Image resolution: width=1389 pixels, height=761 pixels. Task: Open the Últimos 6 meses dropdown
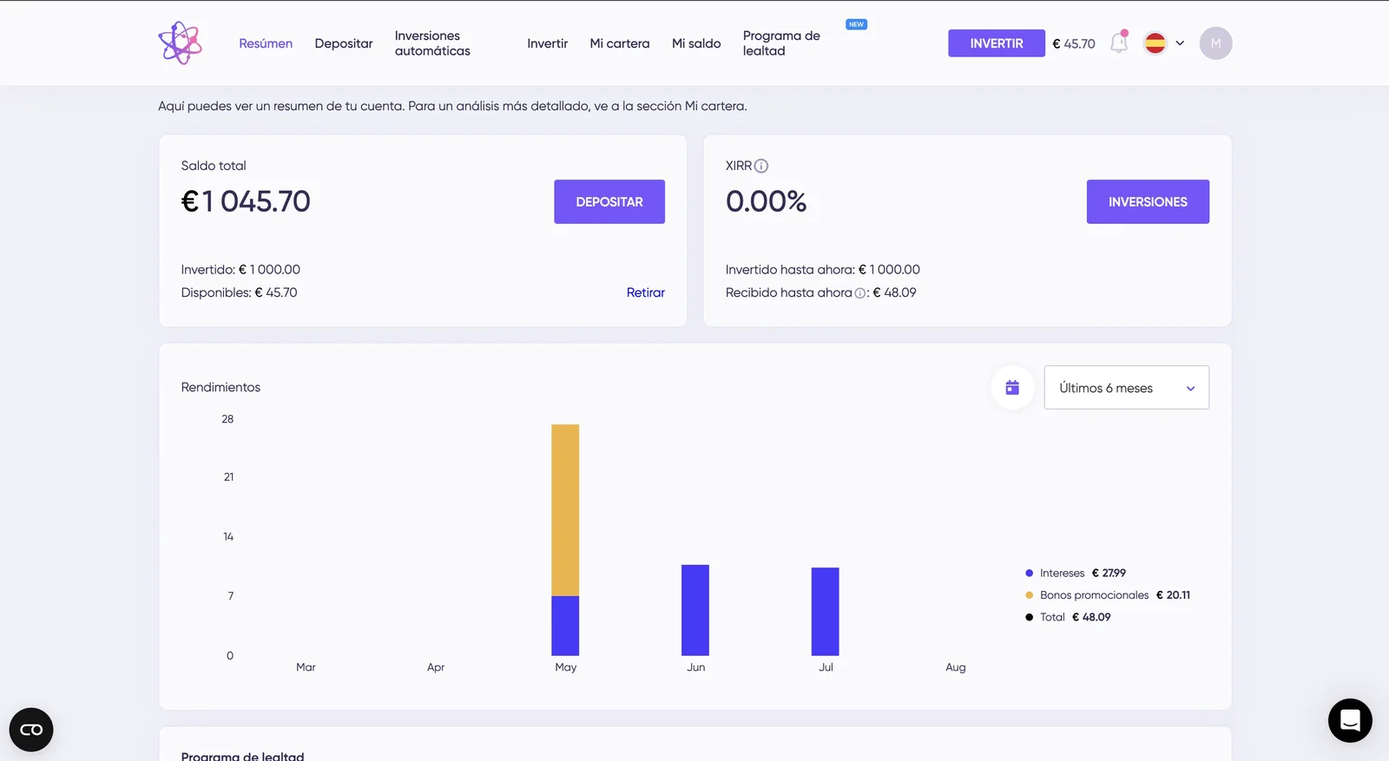1126,388
